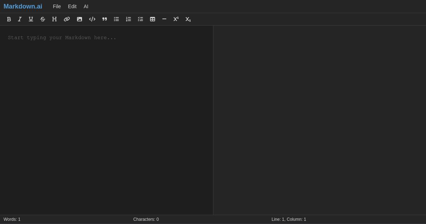Image resolution: width=426 pixels, height=224 pixels.
Task: Toggle underline formatting
Action: click(31, 19)
